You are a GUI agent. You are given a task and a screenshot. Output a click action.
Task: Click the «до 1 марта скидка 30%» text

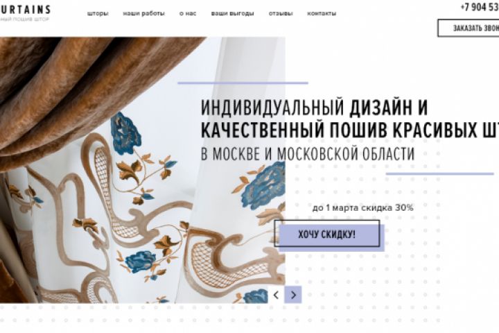[362, 208]
